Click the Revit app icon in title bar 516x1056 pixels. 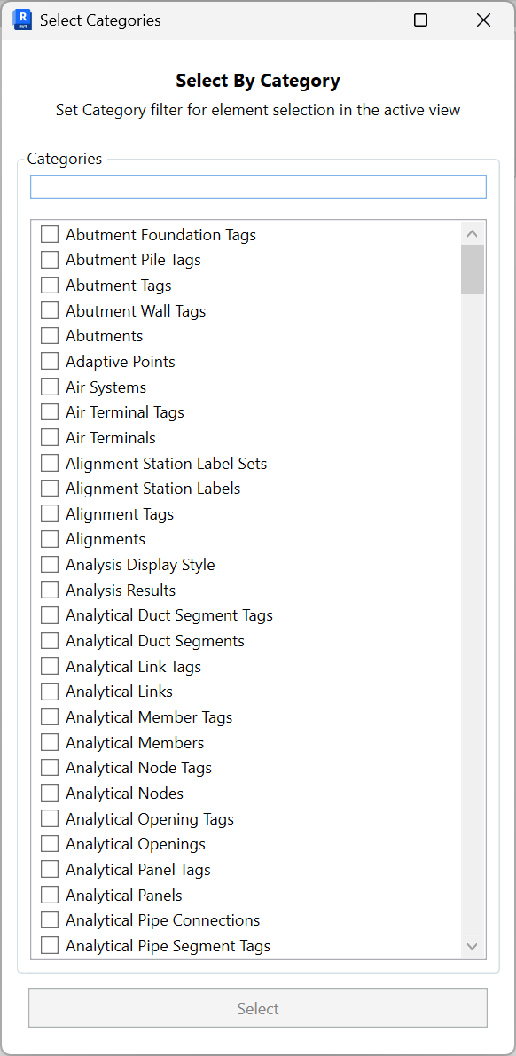pyautogui.click(x=21, y=20)
